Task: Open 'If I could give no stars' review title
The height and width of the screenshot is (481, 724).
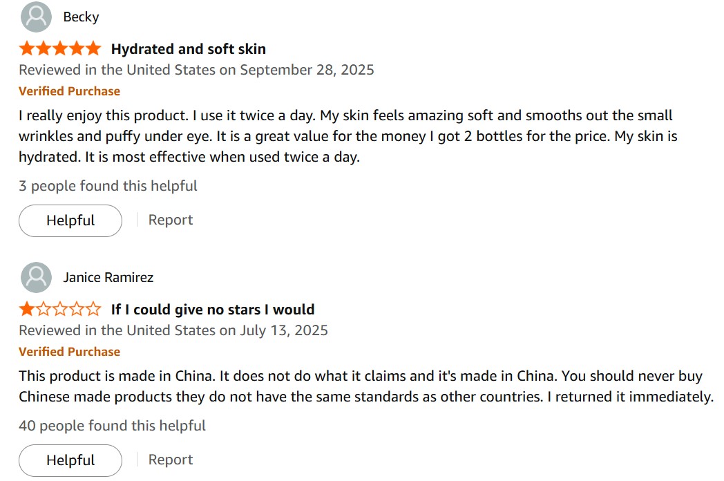Action: 212,310
